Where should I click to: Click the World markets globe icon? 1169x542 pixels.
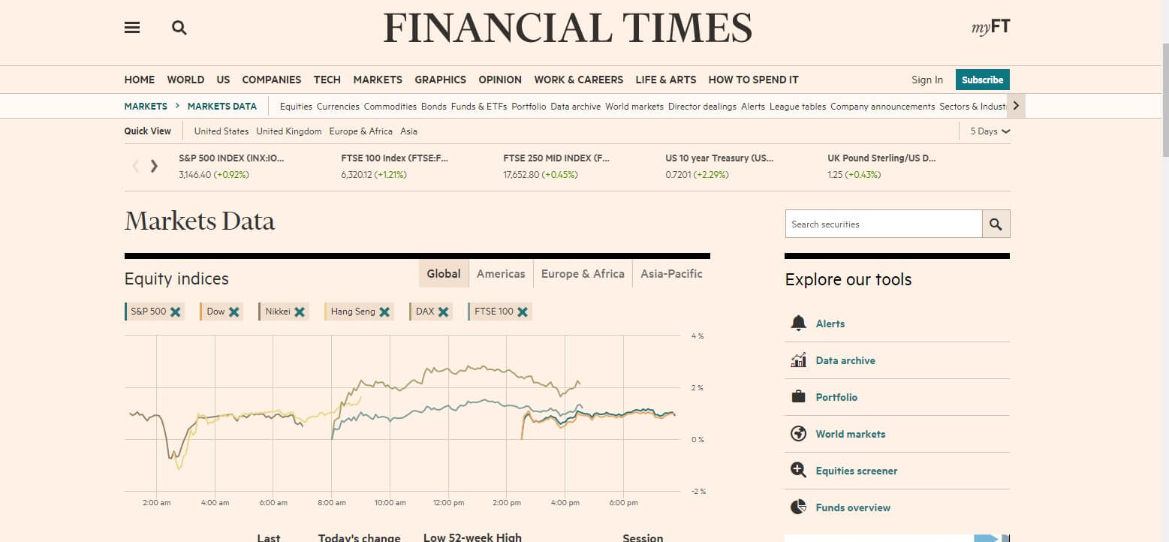pos(798,434)
